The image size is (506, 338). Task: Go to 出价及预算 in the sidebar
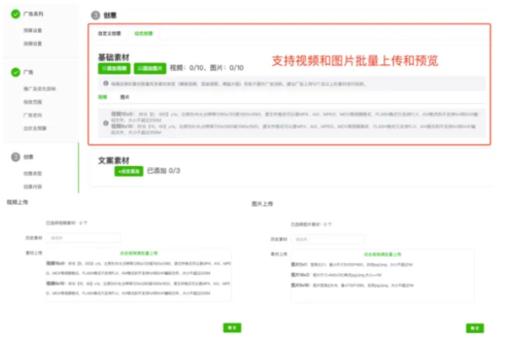(35, 128)
